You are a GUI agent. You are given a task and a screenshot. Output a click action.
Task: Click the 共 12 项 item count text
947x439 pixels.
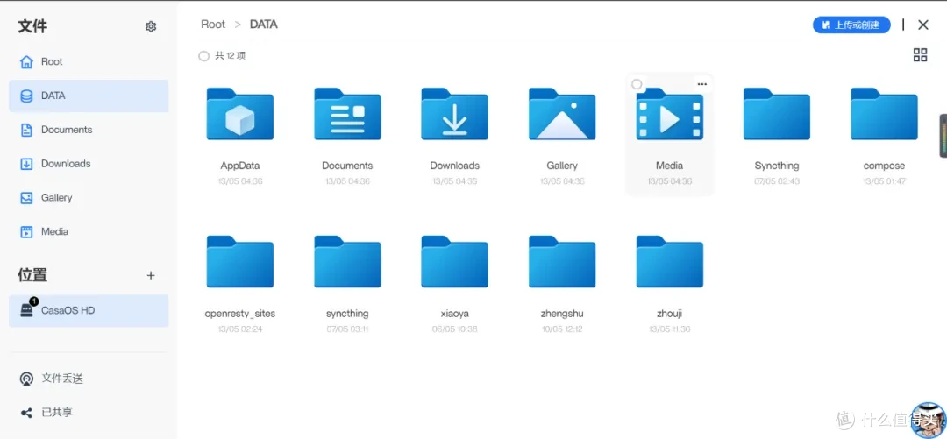[x=231, y=56]
